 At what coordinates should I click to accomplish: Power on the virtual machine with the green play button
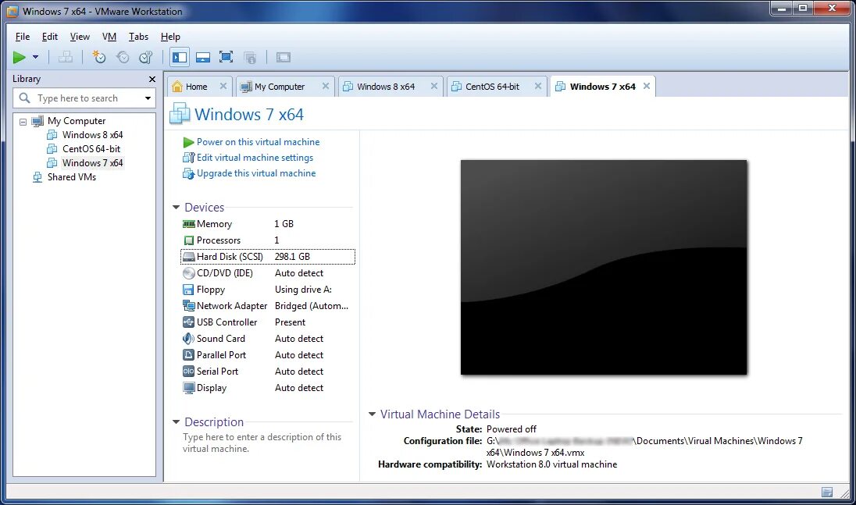(17, 57)
